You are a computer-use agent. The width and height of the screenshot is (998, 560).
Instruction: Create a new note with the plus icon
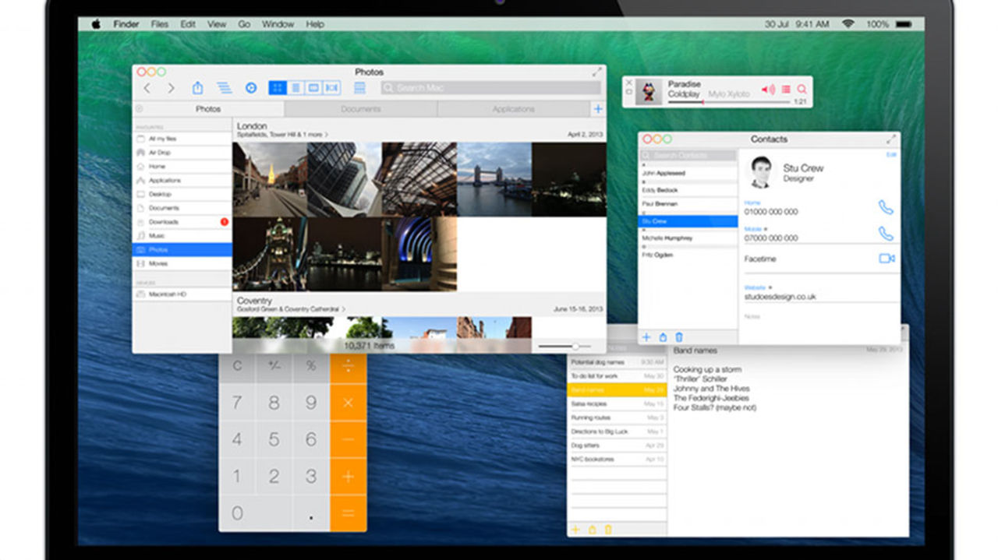point(575,530)
